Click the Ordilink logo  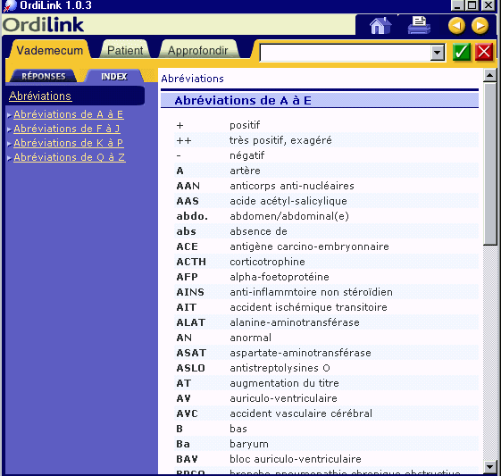(x=44, y=25)
